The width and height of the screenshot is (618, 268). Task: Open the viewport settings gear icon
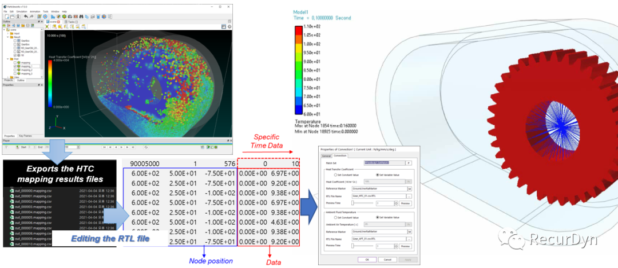pyautogui.click(x=229, y=26)
